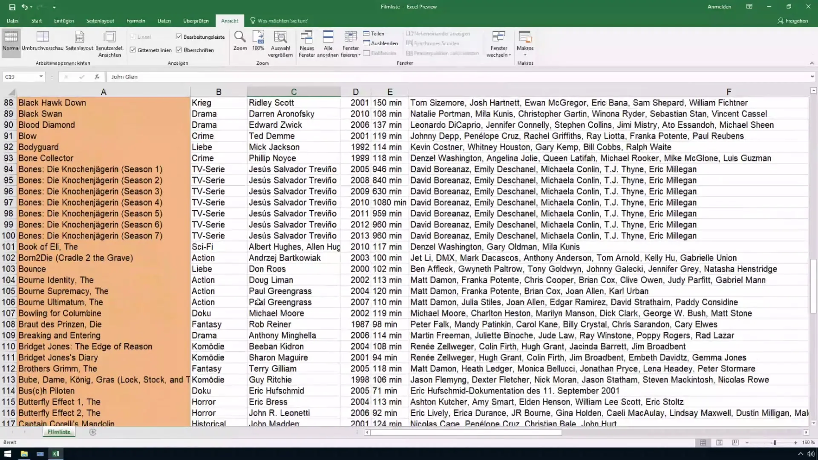Select the Normal view icon in status bar
Viewport: 818px width, 460px height.
point(703,443)
